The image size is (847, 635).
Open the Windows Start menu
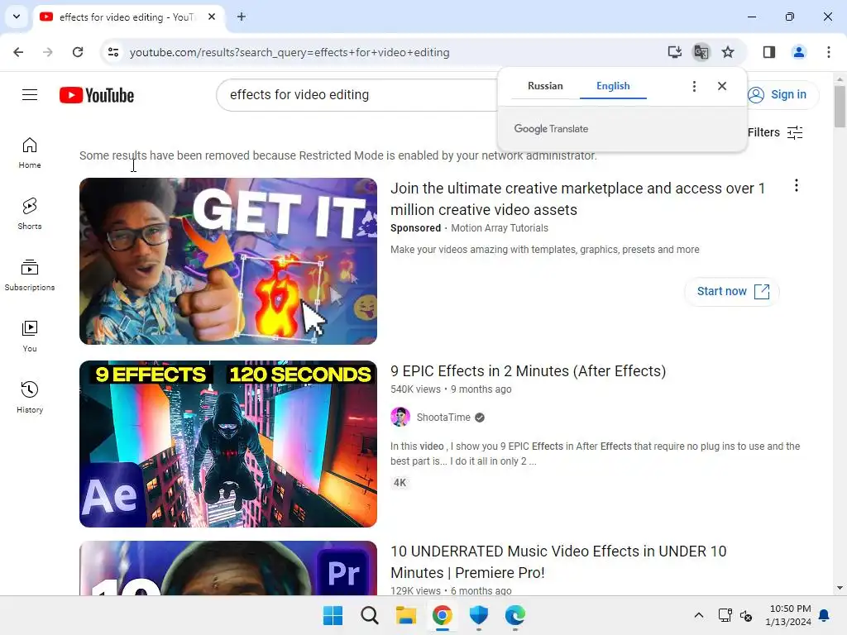333,615
